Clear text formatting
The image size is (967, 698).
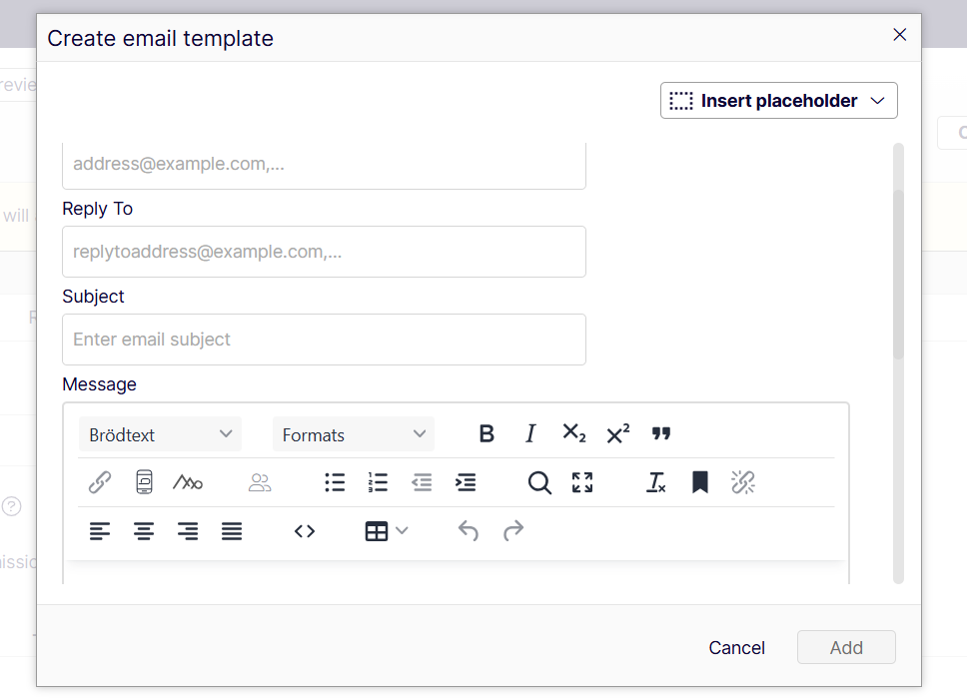tap(656, 482)
